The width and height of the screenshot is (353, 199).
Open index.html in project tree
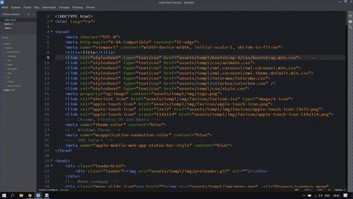tap(9, 90)
